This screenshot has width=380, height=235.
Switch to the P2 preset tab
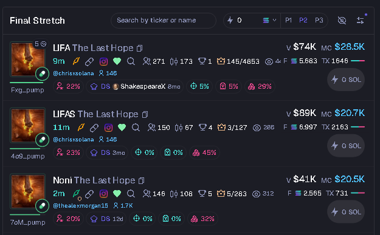(x=303, y=20)
